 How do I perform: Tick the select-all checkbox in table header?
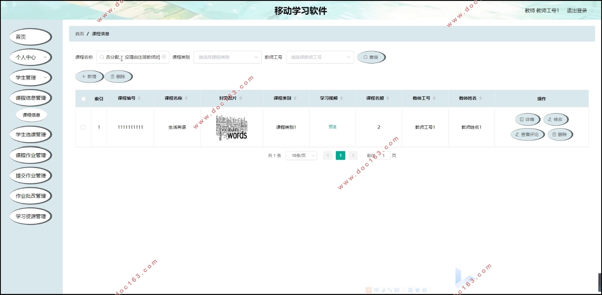click(83, 99)
